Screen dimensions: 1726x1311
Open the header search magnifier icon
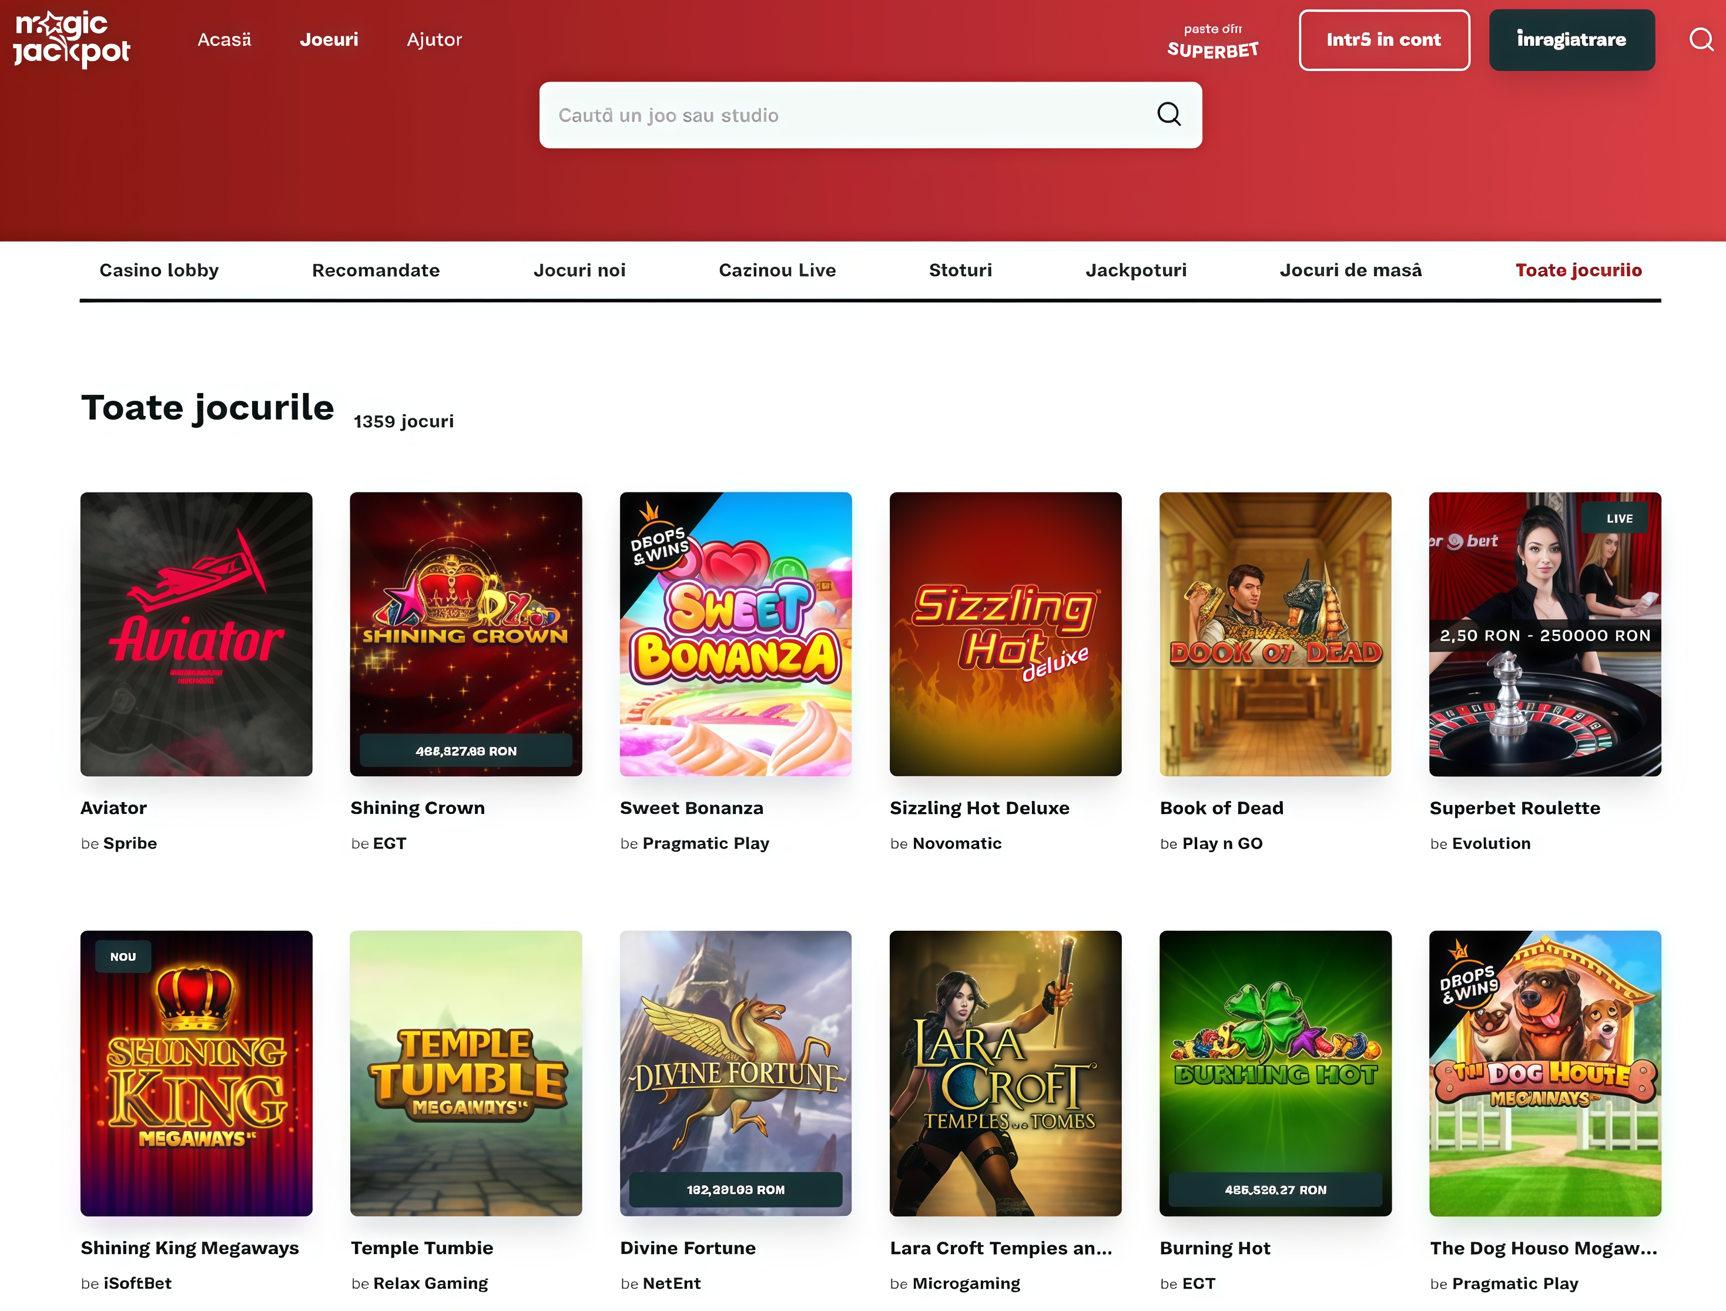pos(1701,39)
